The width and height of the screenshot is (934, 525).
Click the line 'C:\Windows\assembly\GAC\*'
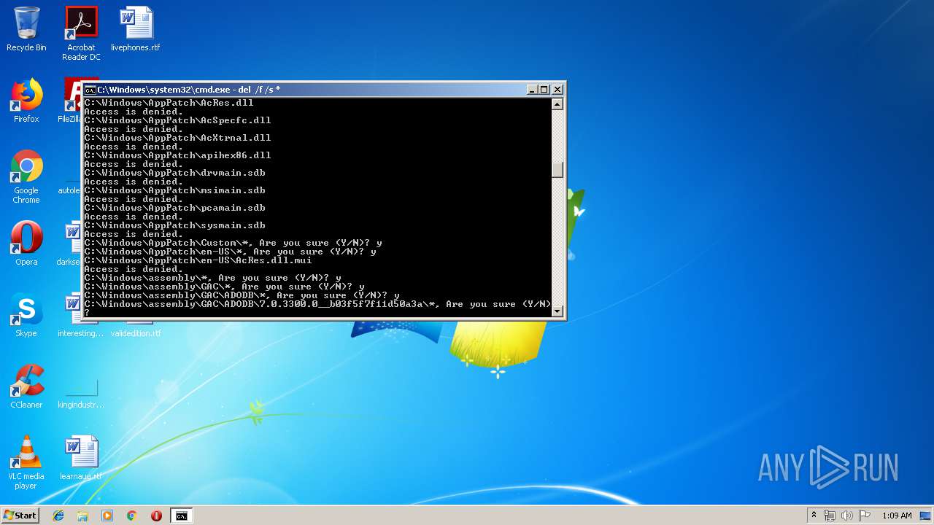(x=224, y=287)
